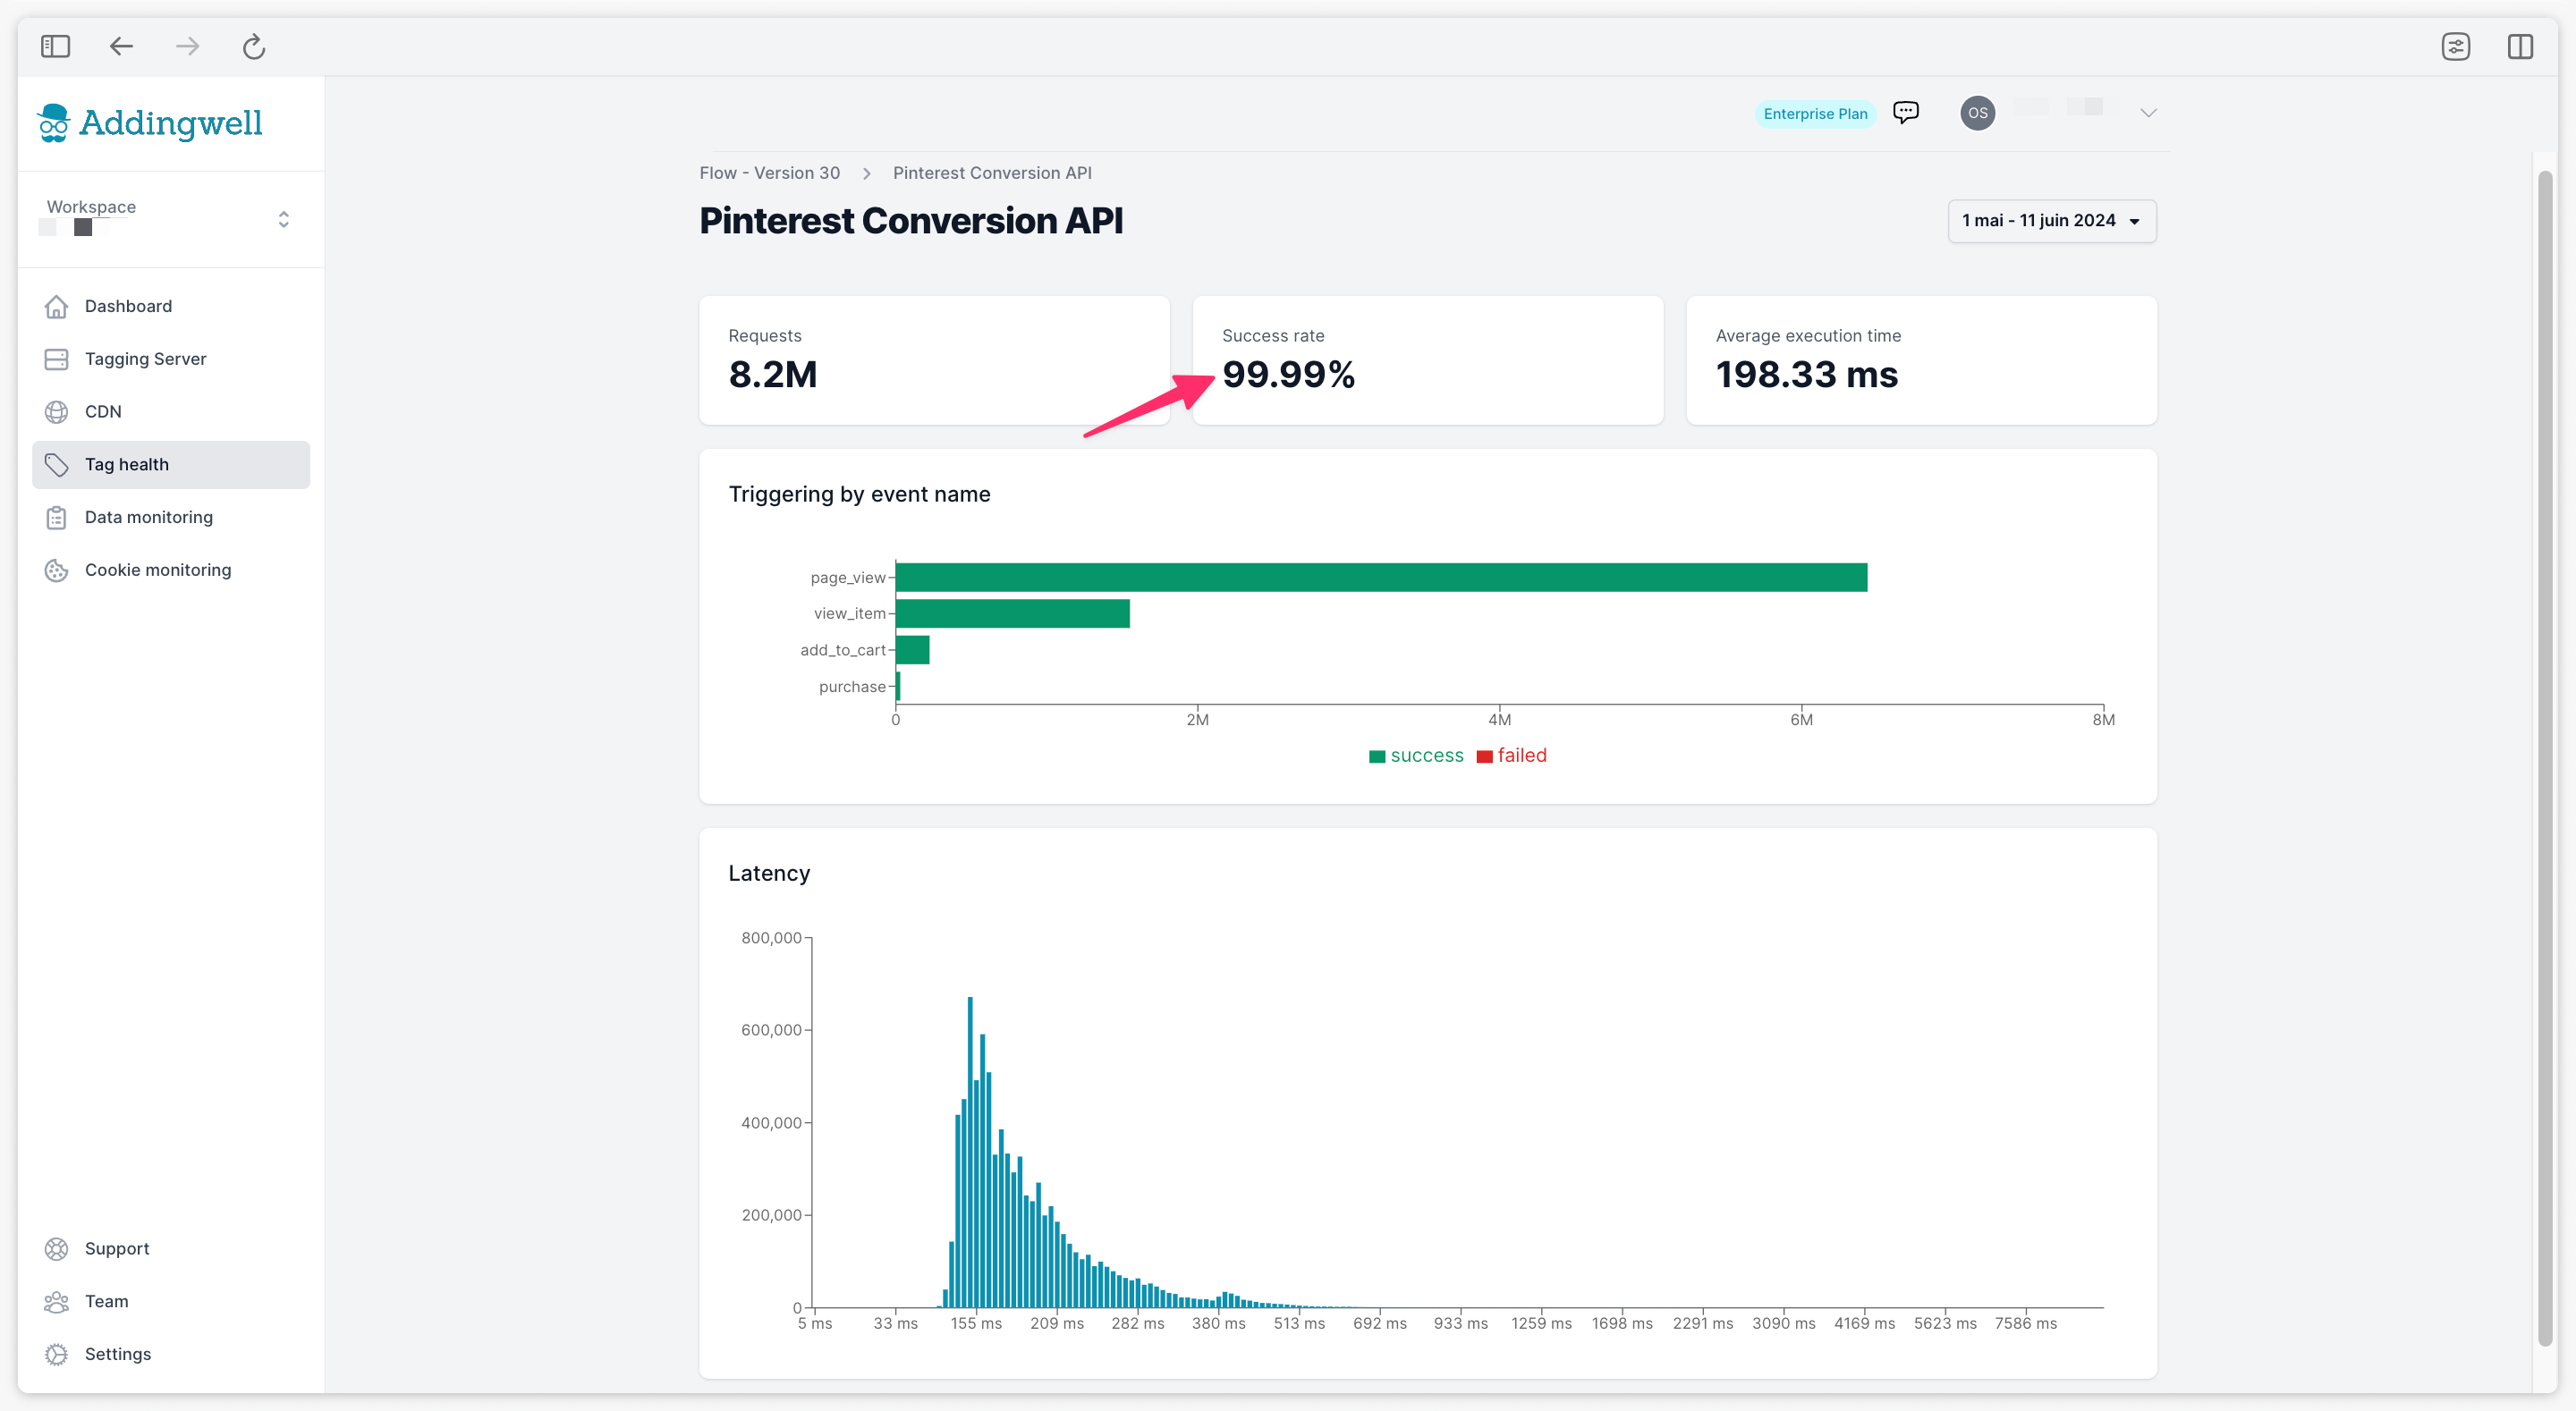Click the 8M x-axis label

(2103, 720)
